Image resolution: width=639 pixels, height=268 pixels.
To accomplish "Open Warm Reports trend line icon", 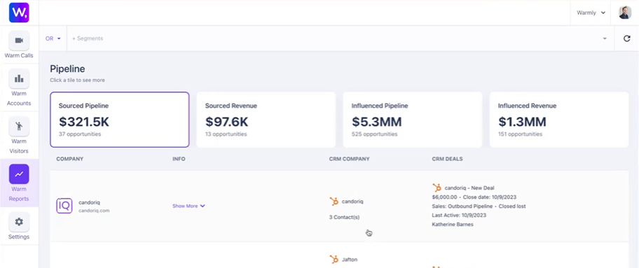I will point(19,174).
